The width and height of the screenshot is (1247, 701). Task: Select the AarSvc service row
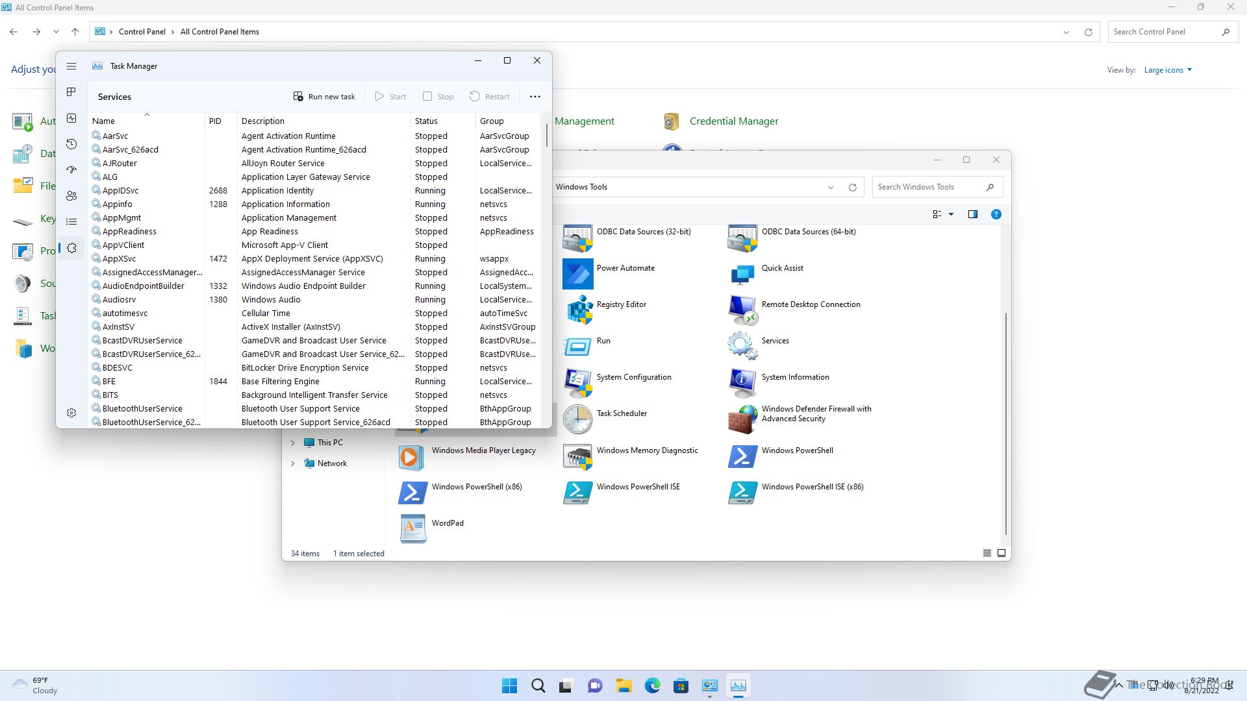(x=314, y=136)
